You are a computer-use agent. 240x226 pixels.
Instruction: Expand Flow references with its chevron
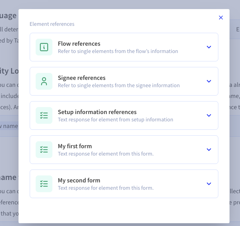coord(209,47)
